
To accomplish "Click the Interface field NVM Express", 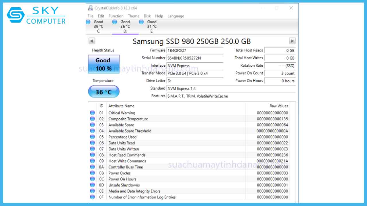I will (x=195, y=66).
